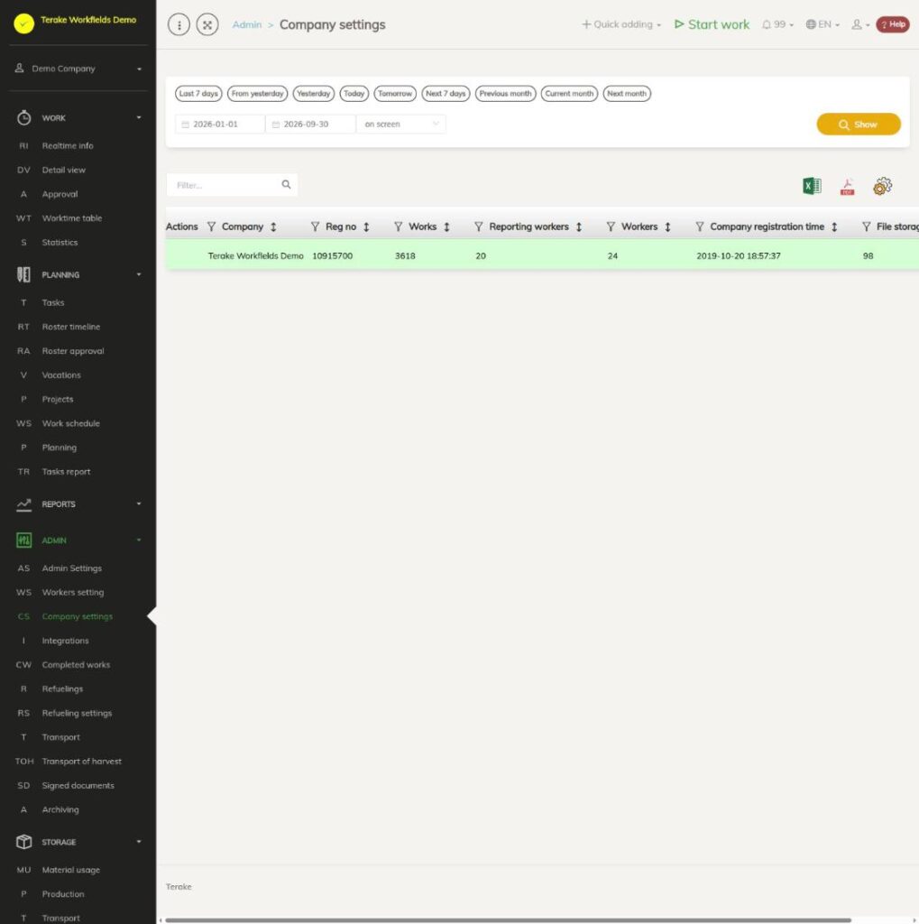Filter the File storage column funnel
Image resolution: width=919 pixels, height=924 pixels.
866,226
